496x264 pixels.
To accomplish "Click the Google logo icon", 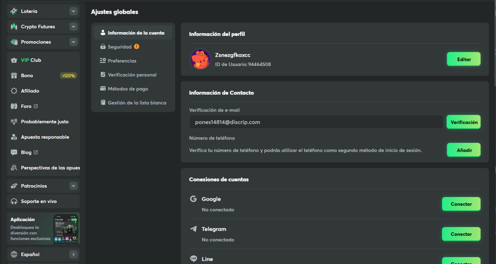I will (193, 199).
